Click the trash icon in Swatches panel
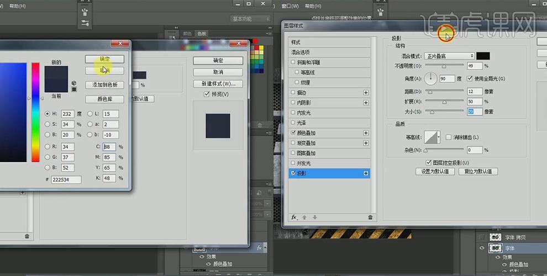The height and width of the screenshot is (276, 547). pos(260,125)
